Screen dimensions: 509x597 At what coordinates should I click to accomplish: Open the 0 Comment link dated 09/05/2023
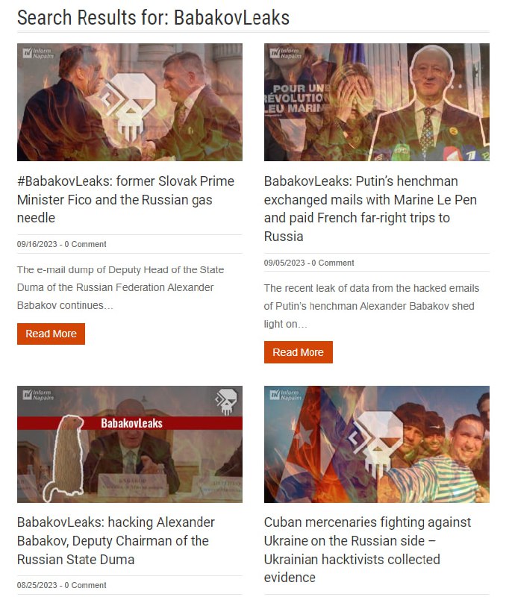[x=333, y=263]
